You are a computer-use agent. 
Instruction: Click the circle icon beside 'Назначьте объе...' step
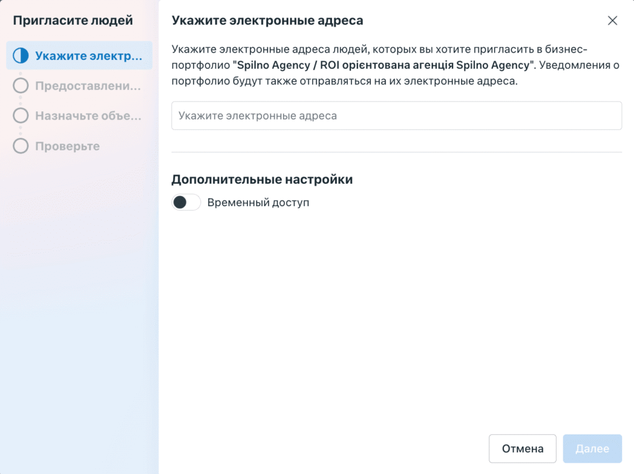21,116
